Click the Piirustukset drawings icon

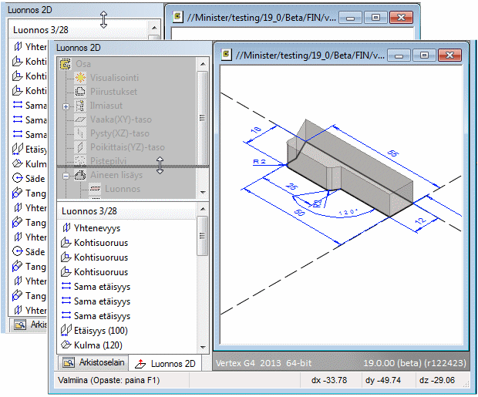(x=81, y=91)
